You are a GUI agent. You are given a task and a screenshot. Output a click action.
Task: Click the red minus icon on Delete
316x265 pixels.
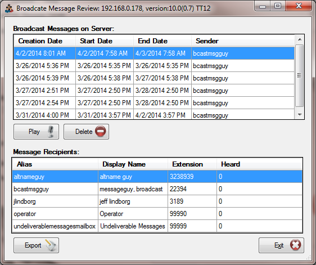100,132
